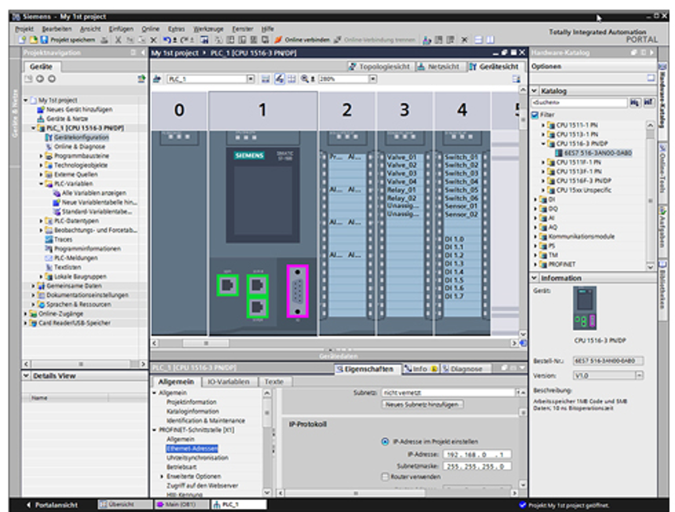Collapse CPU 1516-3 PN/DP catalog folder
The height and width of the screenshot is (512, 675).
pyautogui.click(x=543, y=144)
